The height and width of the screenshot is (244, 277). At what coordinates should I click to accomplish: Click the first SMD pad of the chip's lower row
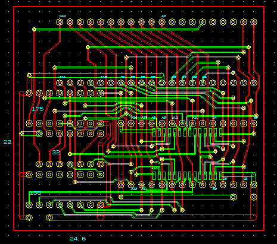point(154,176)
